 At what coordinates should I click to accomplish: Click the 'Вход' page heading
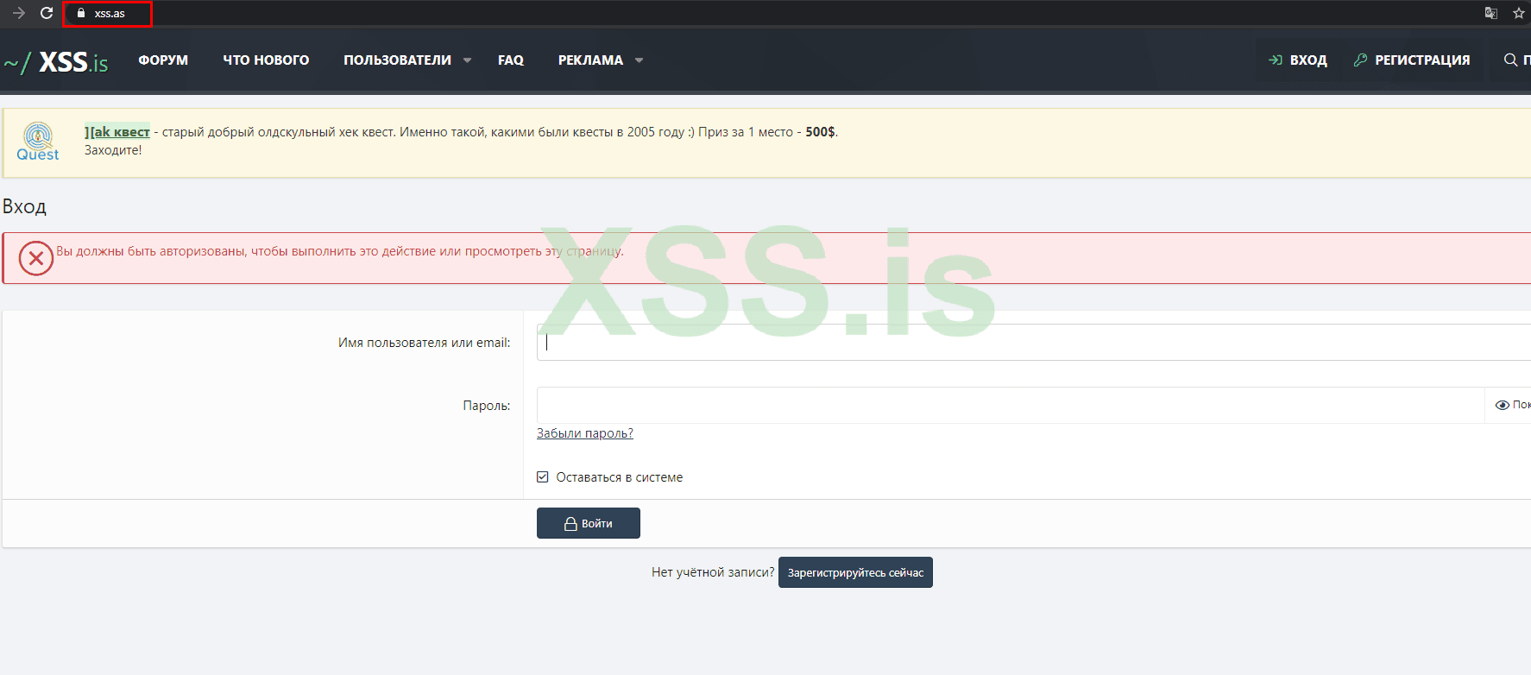[24, 206]
